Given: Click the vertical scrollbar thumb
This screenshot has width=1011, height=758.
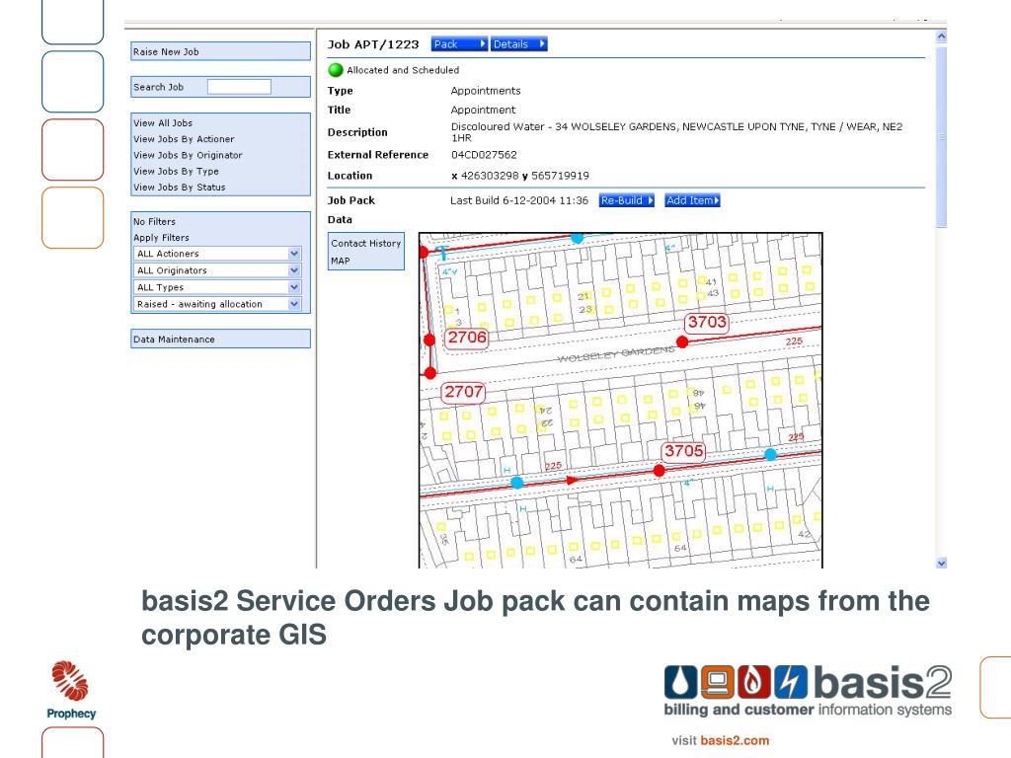Looking at the screenshot, I should pos(941,136).
